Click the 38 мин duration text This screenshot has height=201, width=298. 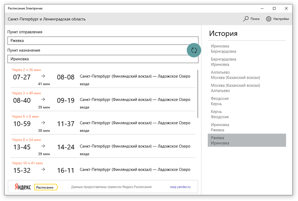click(x=44, y=131)
